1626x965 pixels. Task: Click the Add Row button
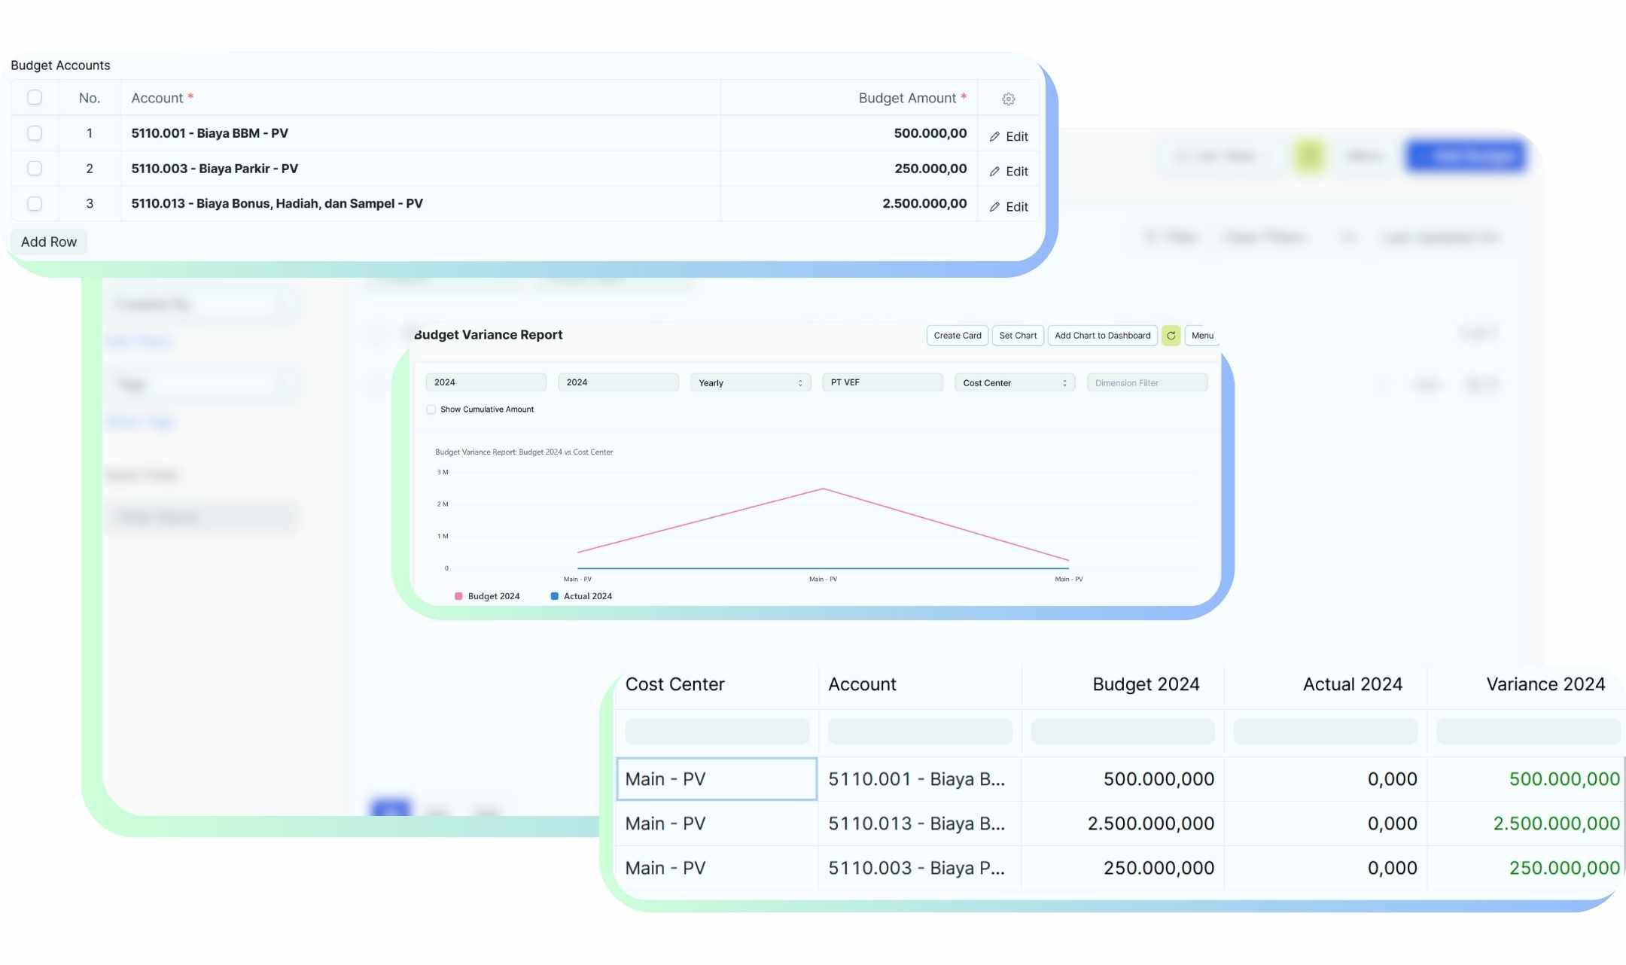(x=49, y=242)
